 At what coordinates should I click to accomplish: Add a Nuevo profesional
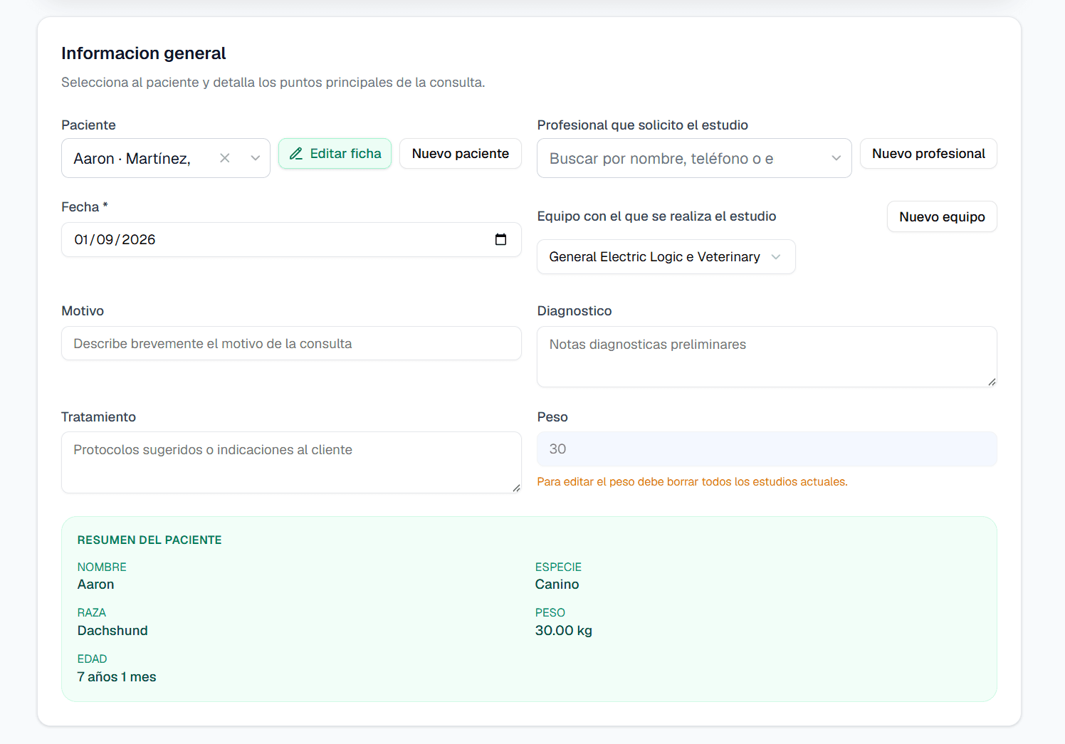pos(928,154)
